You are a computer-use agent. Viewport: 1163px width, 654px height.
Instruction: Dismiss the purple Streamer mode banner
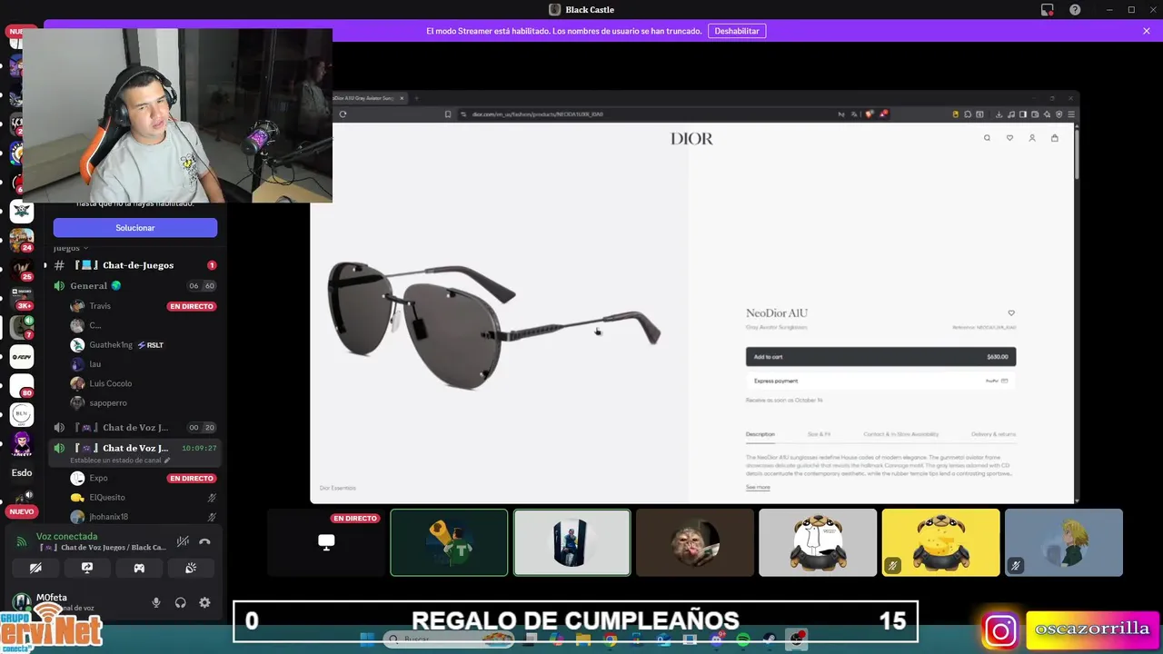pyautogui.click(x=1147, y=31)
